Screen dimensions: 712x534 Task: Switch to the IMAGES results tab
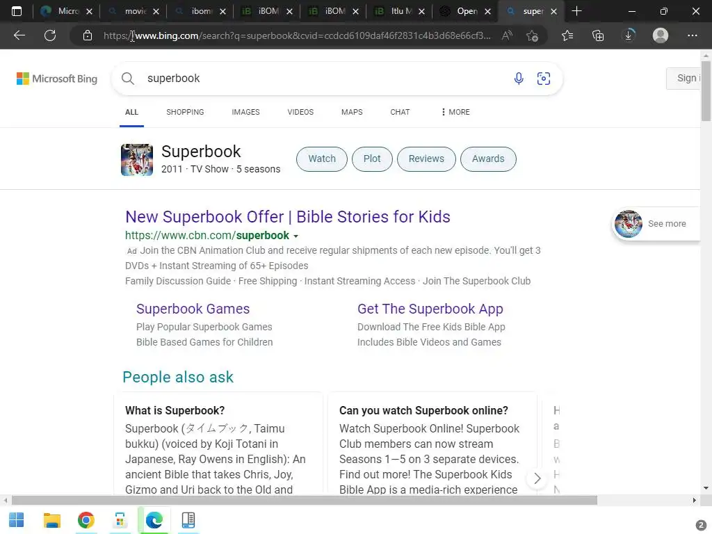pos(245,112)
